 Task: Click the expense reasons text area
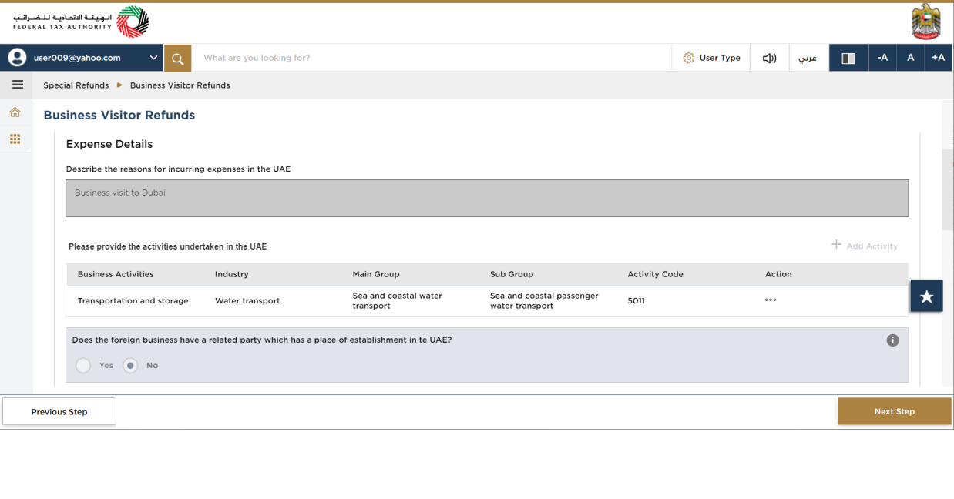click(x=487, y=198)
